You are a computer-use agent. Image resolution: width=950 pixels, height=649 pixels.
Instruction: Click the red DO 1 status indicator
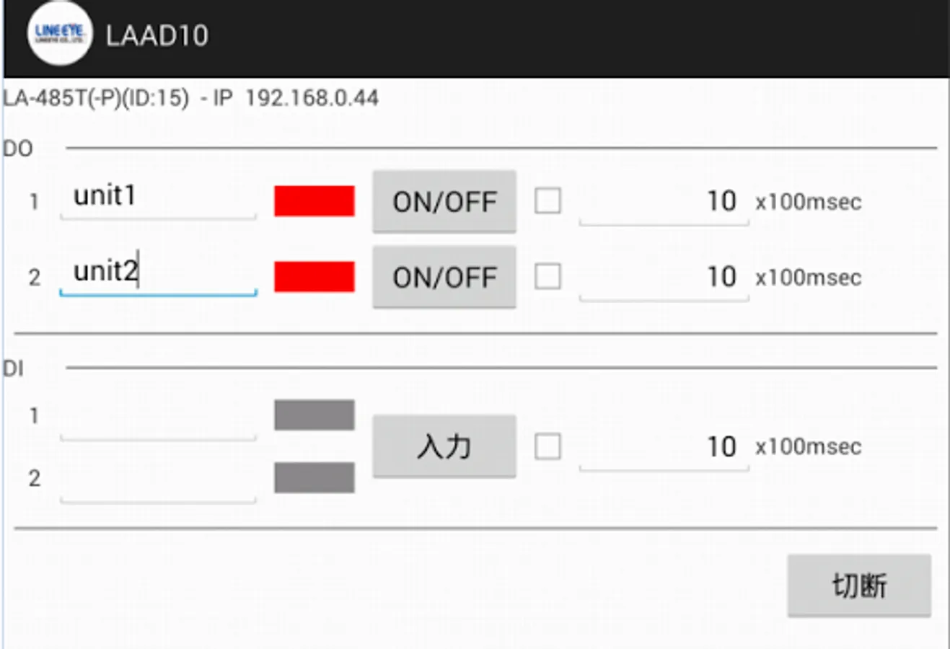(x=314, y=201)
